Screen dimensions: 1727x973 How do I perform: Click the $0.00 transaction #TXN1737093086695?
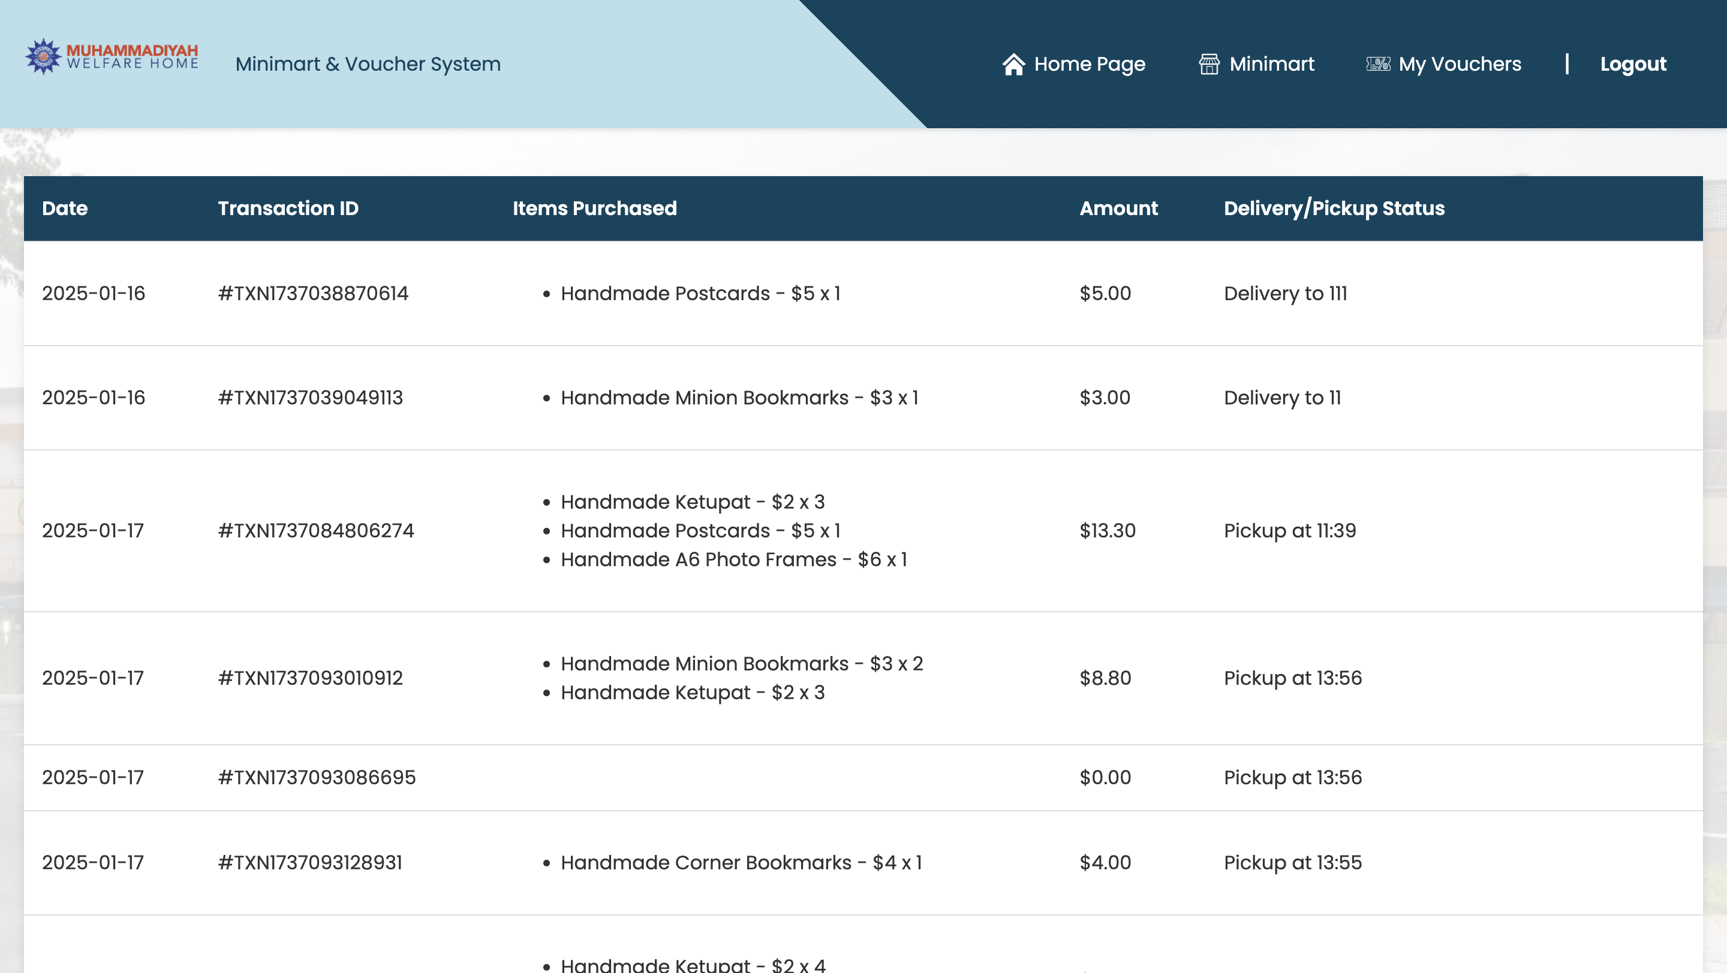click(x=317, y=778)
